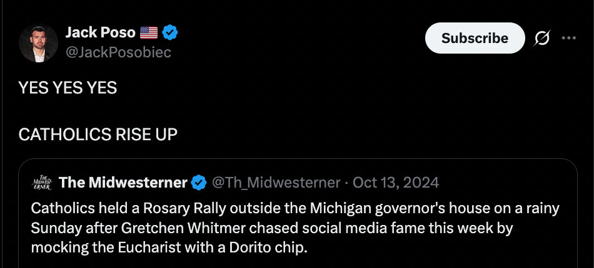Click the "YES YES YES" post text

pos(68,88)
